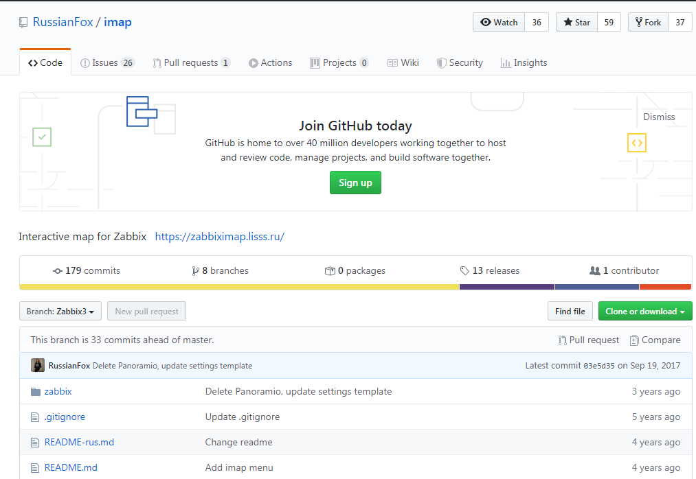
Task: Open the Update .gitignore commit message
Action: (x=243, y=417)
